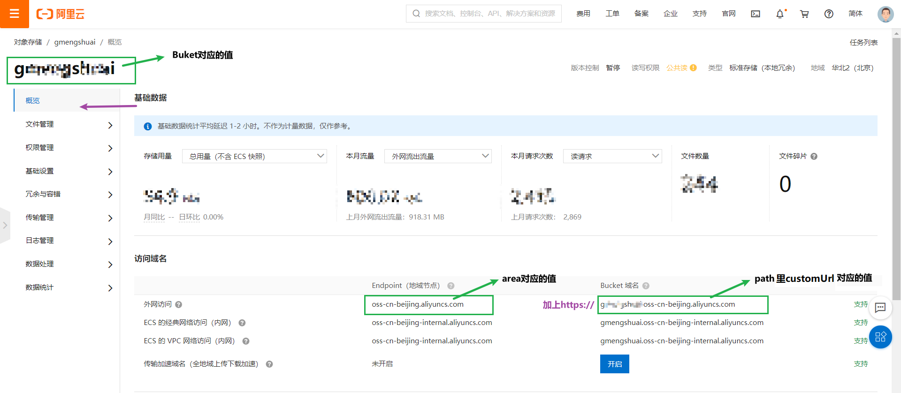Viewport: 901px width, 393px height.
Task: Open 任务列表 link
Action: [863, 42]
